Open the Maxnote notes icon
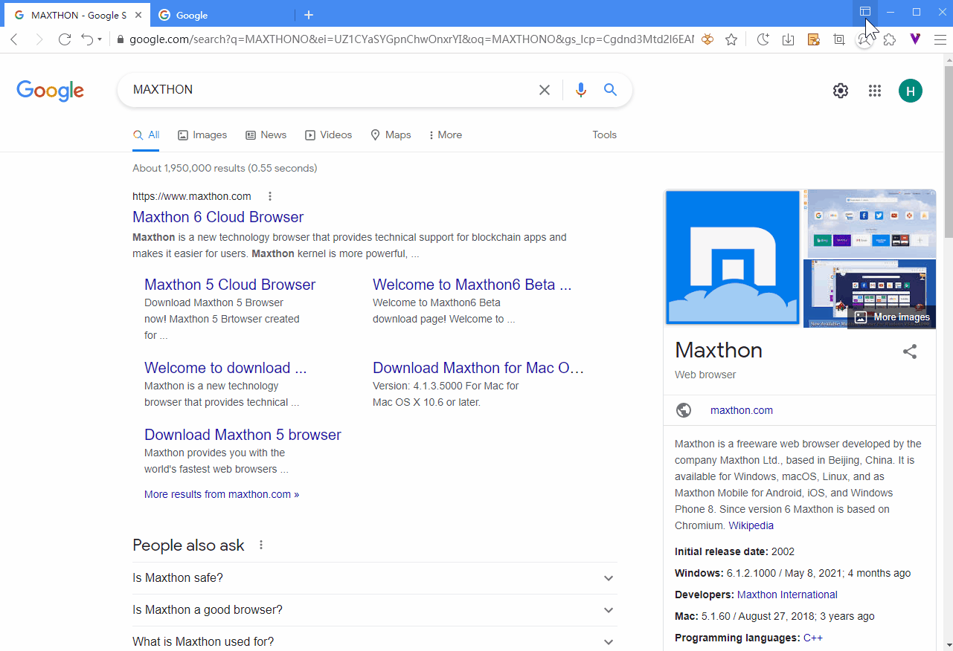 [814, 39]
